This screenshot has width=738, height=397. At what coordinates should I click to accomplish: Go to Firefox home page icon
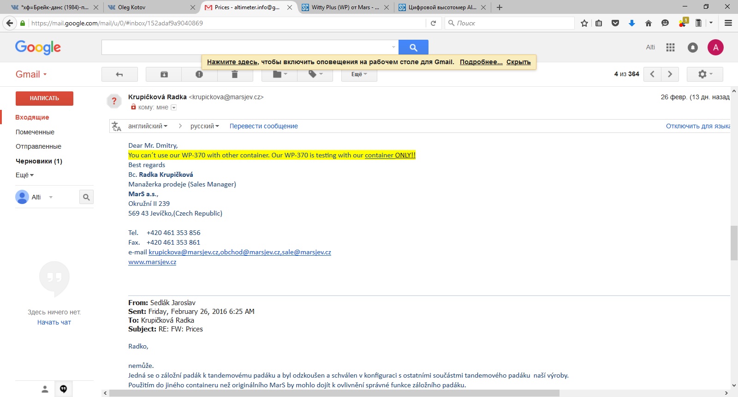(649, 23)
